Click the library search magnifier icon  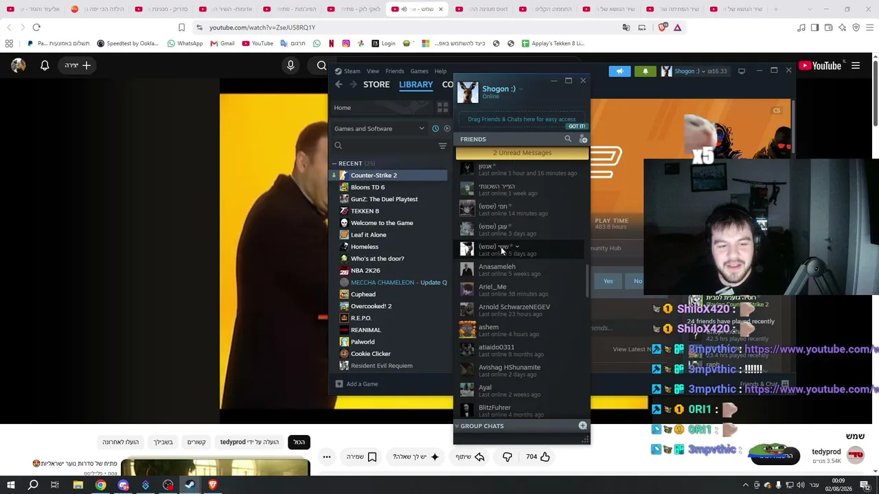338,145
